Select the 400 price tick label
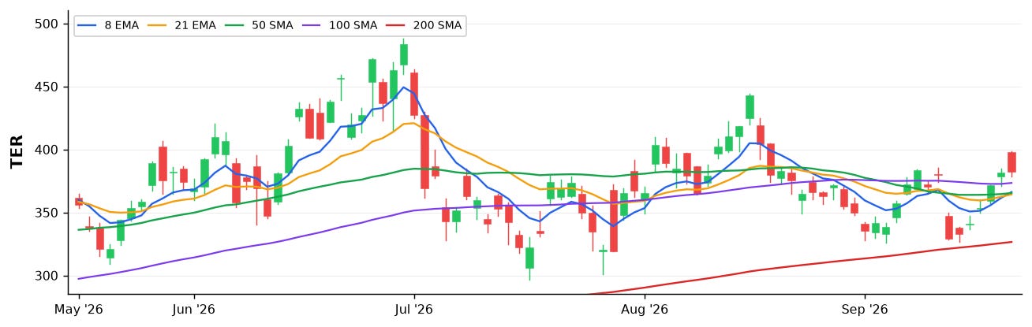 coord(48,150)
